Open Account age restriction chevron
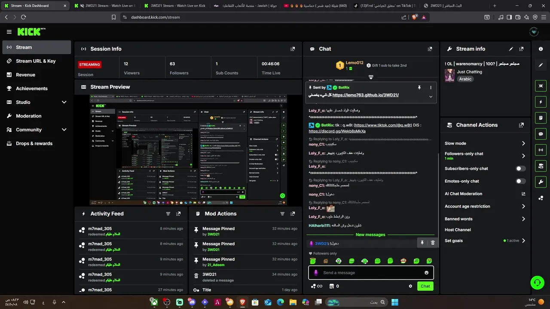Screen dimensions: 550x309 coord(523,206)
